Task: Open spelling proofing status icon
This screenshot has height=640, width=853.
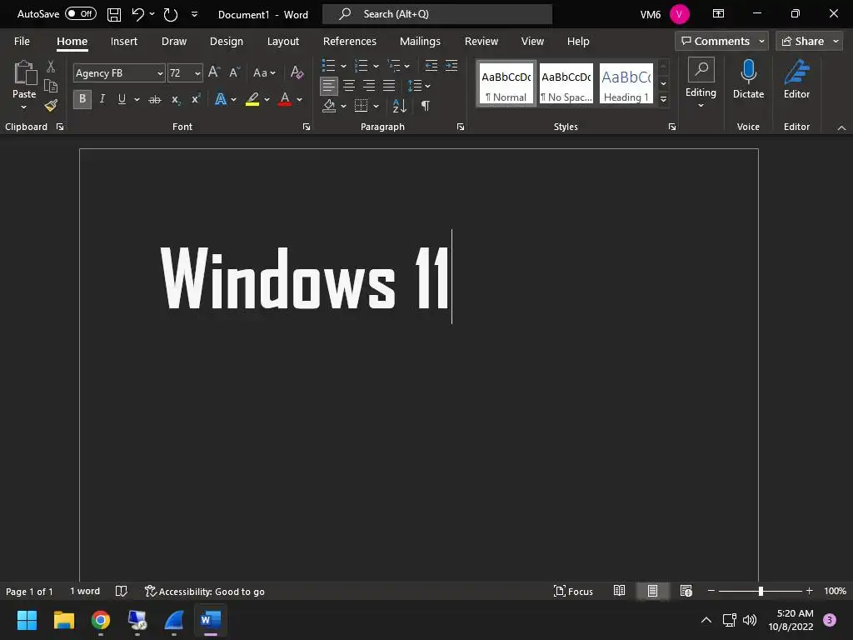Action: (122, 591)
